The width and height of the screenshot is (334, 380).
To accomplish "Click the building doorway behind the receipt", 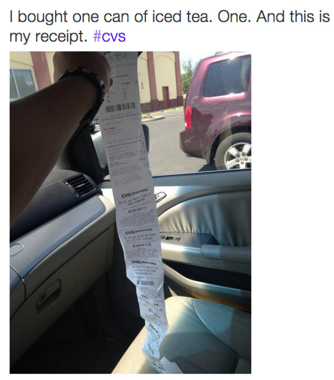I will (166, 96).
